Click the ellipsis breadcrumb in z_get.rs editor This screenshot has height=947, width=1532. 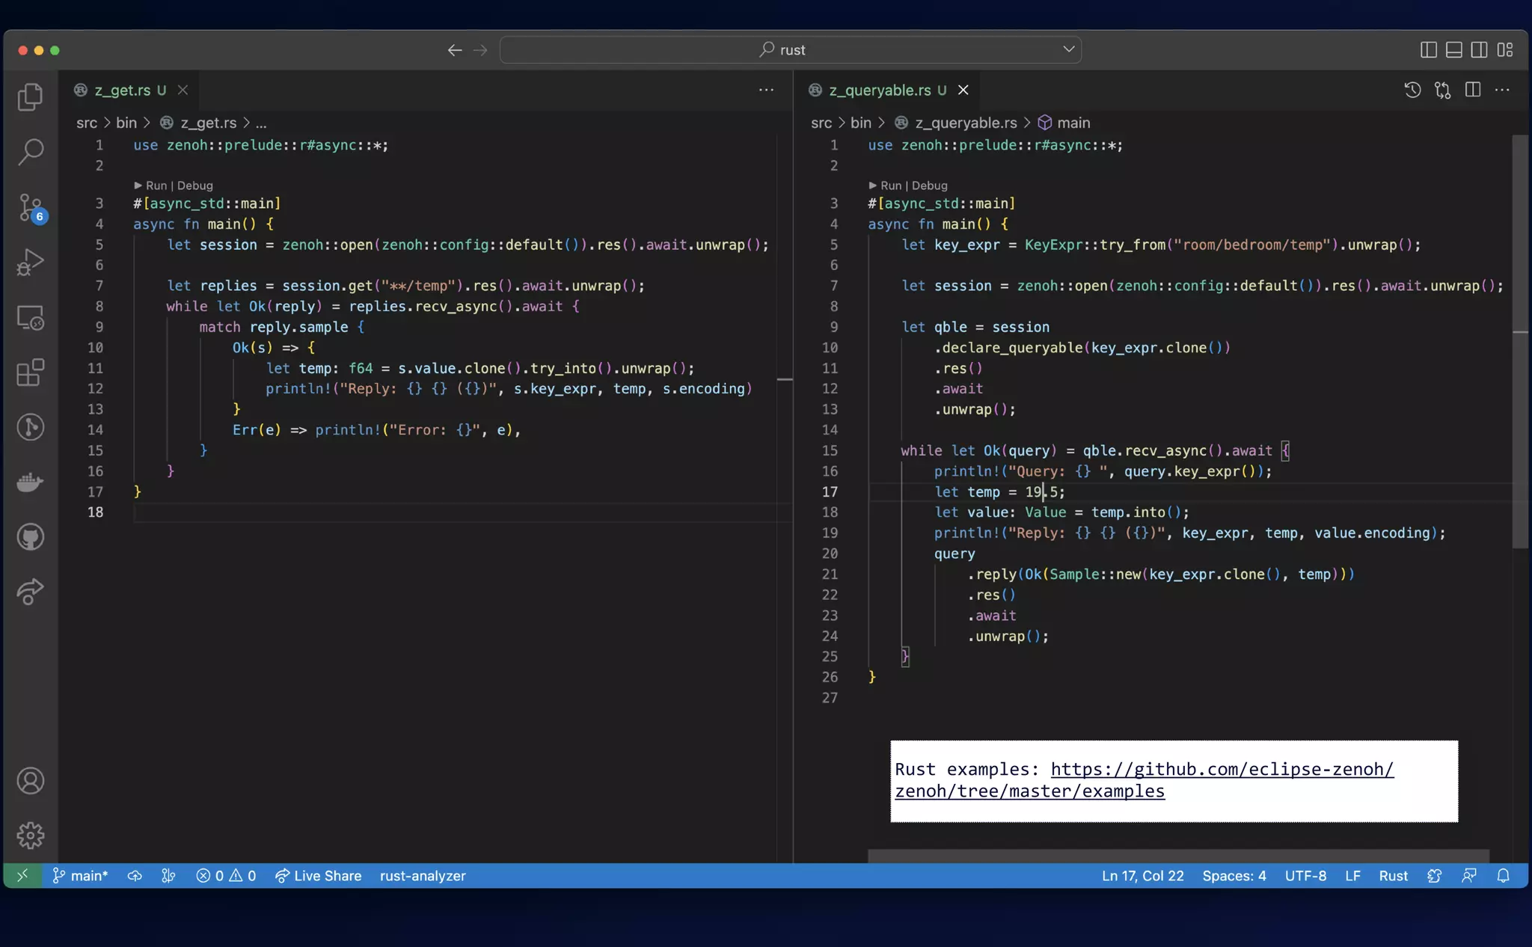click(x=261, y=123)
